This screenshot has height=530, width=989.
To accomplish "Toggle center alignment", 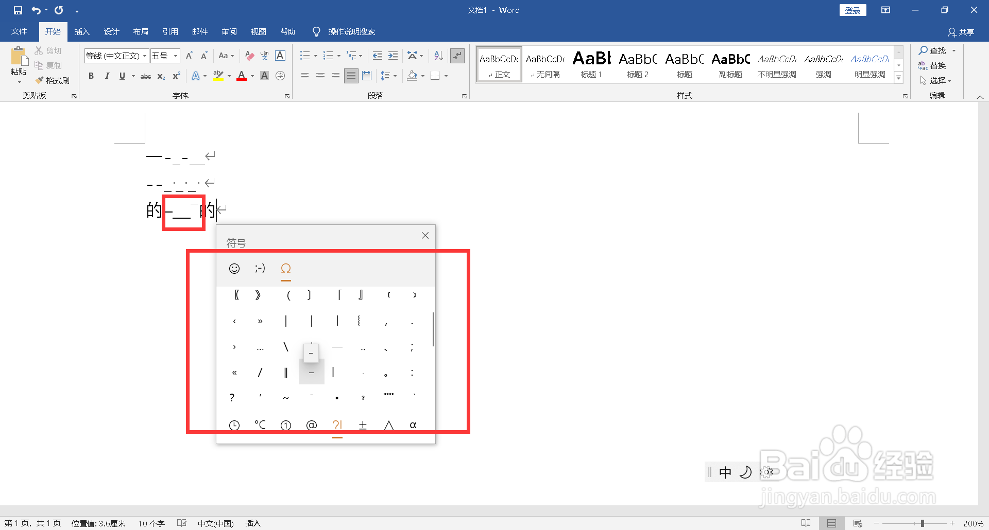I will (x=320, y=76).
